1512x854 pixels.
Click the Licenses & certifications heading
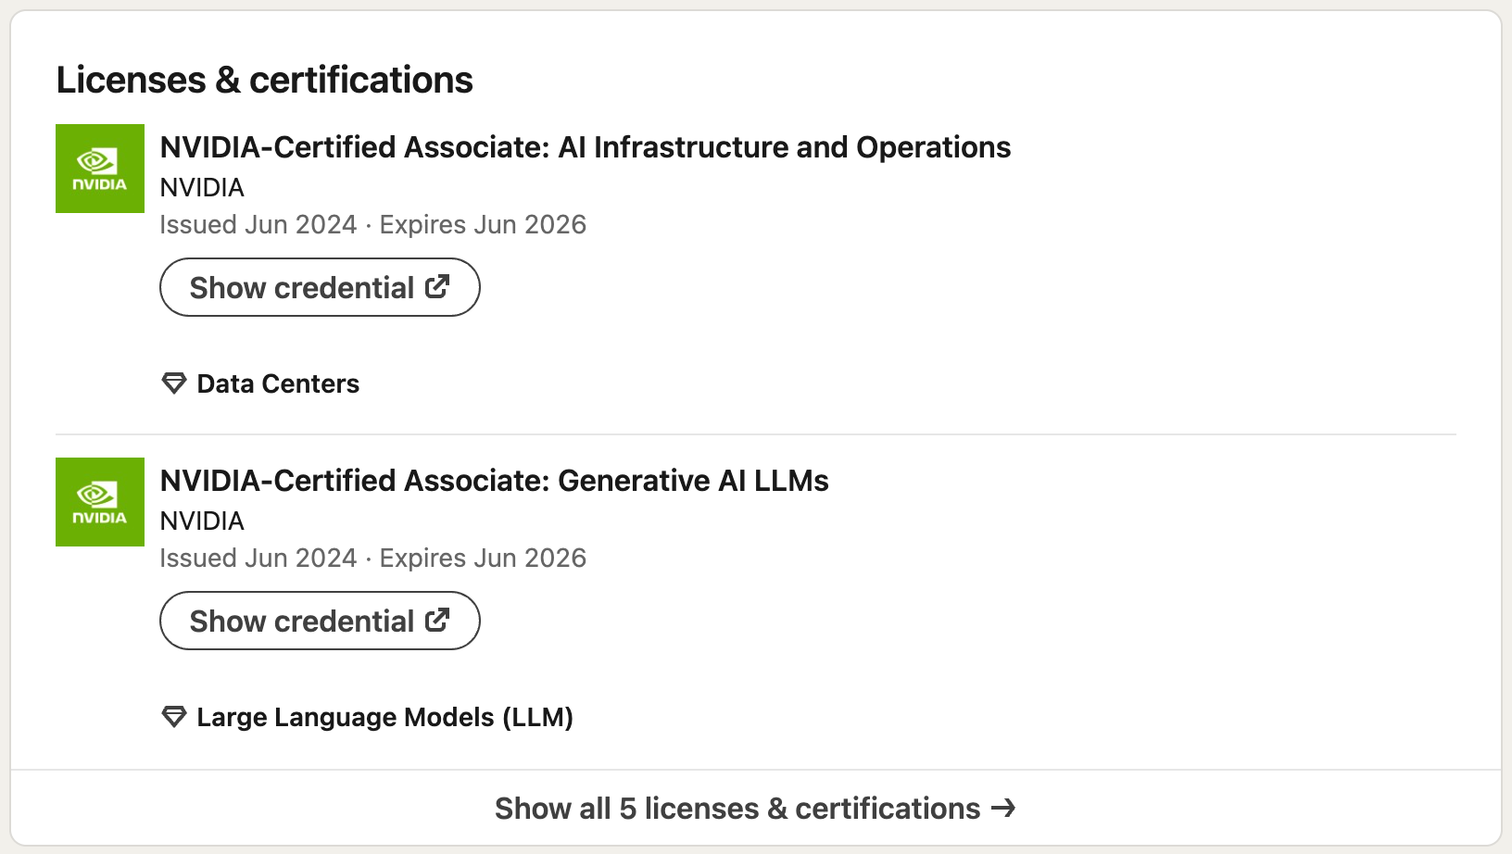pos(265,80)
